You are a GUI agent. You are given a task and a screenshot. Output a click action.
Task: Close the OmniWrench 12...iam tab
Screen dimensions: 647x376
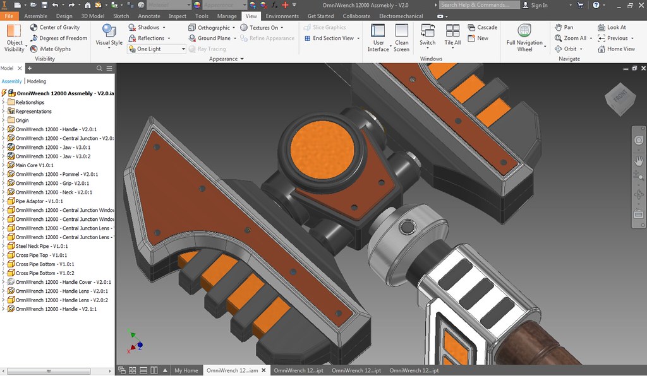[x=263, y=370]
